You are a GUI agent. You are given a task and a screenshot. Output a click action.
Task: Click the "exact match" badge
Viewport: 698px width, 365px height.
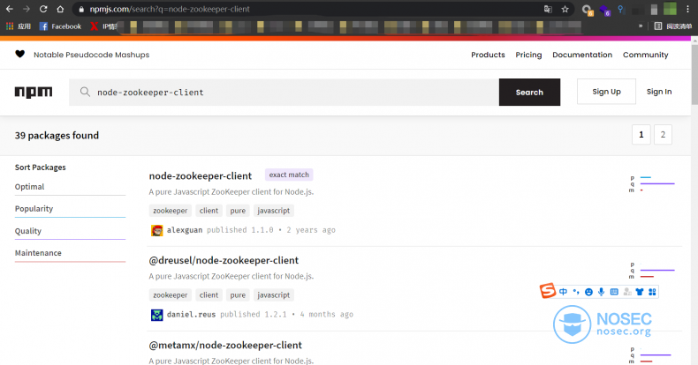(x=289, y=175)
